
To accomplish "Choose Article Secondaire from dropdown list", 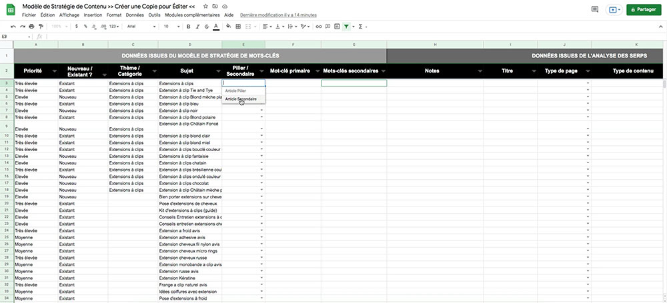I will click(243, 99).
